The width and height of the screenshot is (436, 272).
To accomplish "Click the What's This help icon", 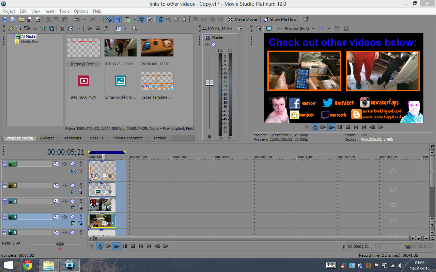I will click(x=306, y=19).
